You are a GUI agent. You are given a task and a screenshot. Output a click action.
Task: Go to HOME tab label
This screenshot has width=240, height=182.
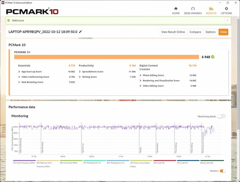click(x=176, y=13)
